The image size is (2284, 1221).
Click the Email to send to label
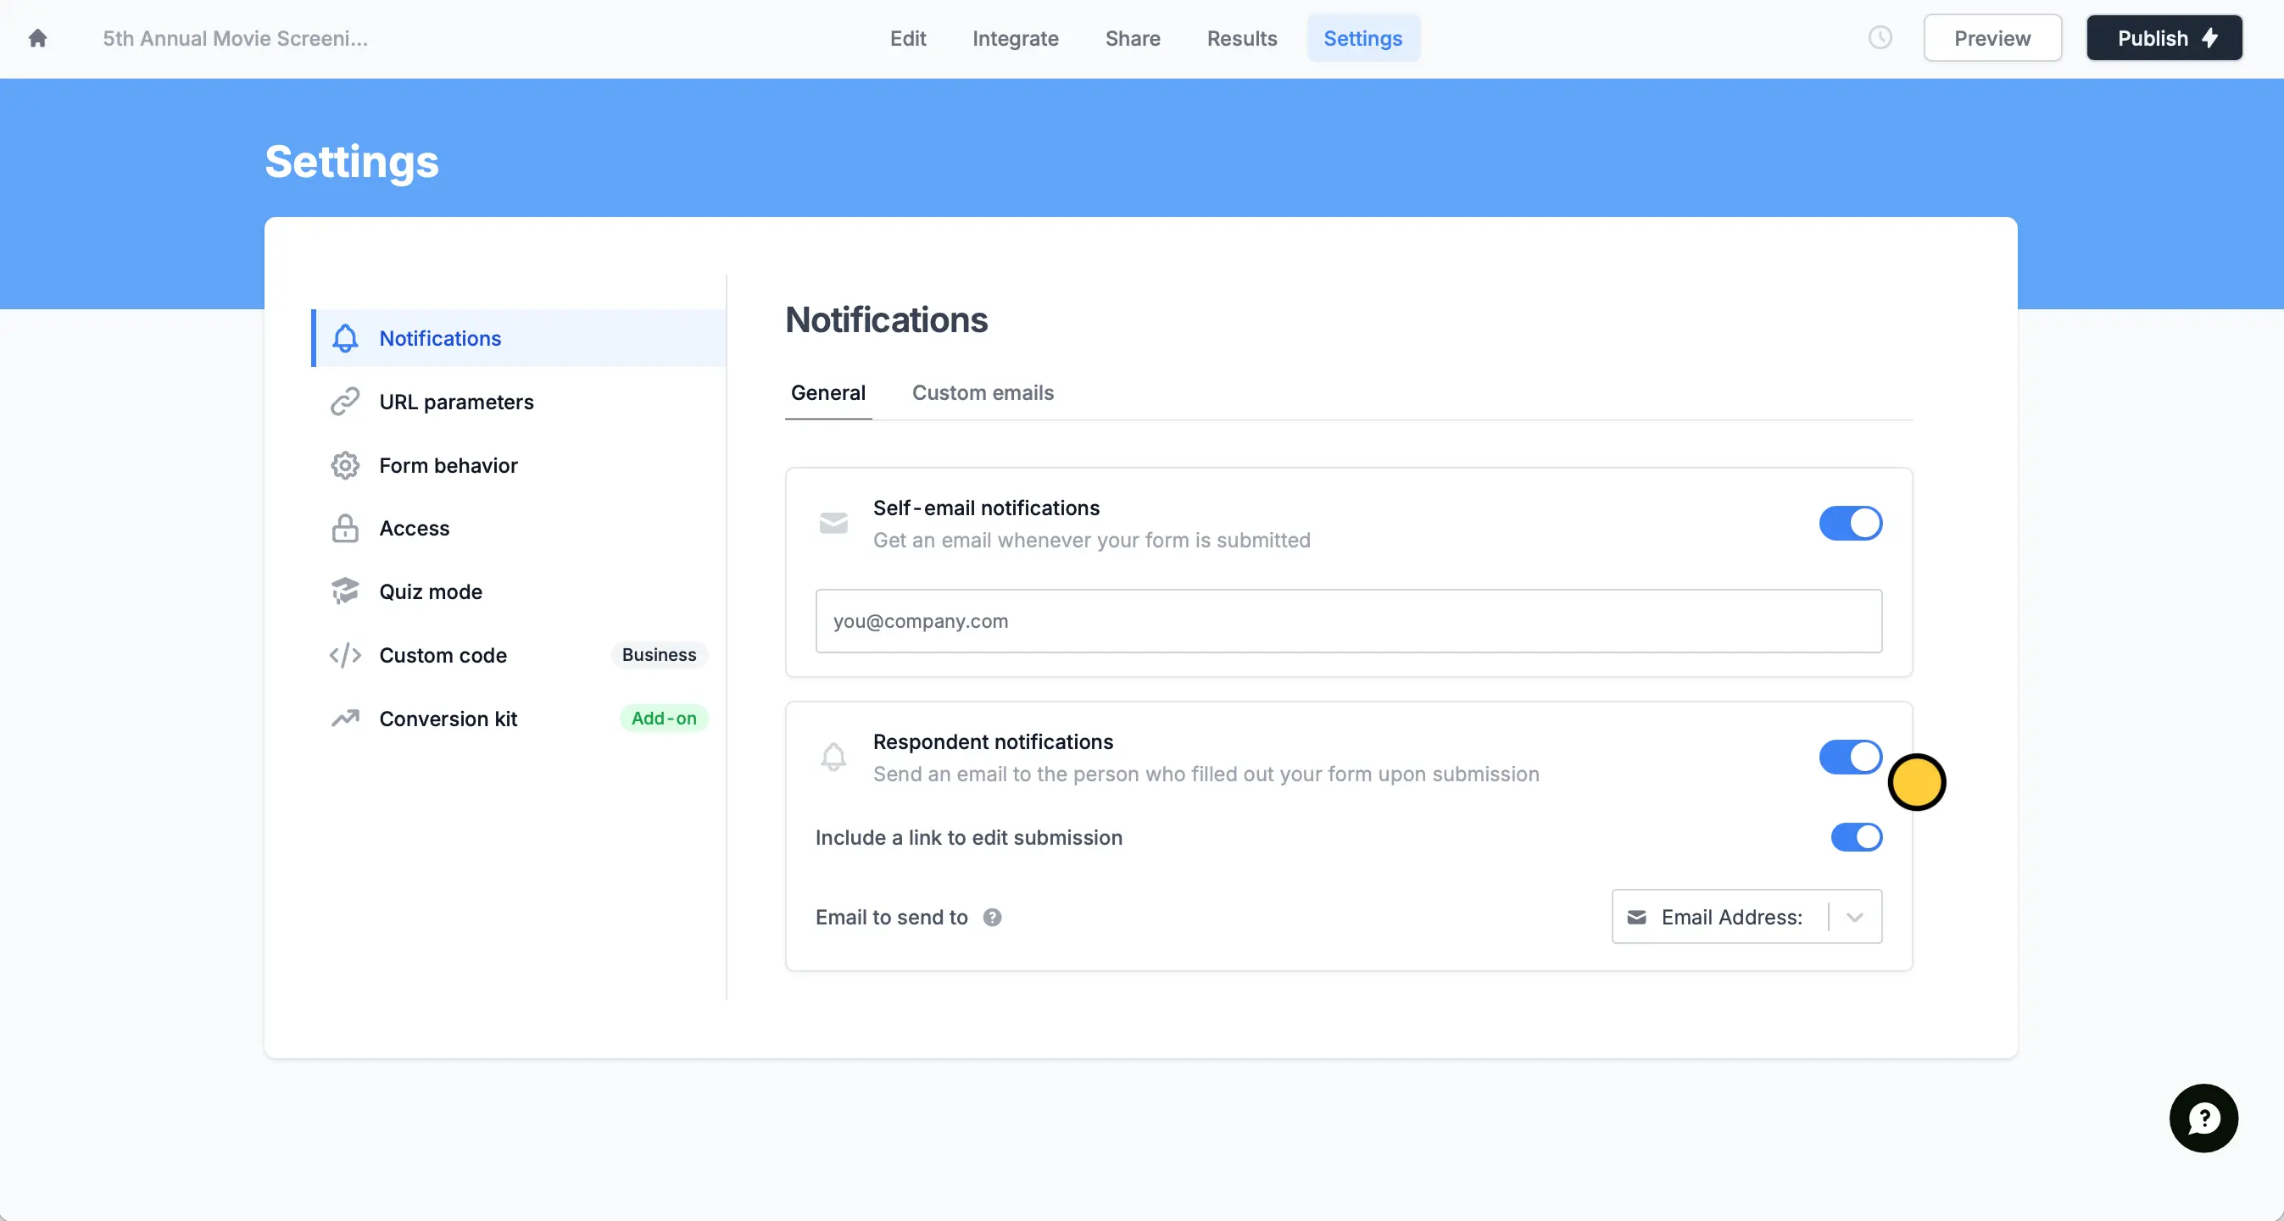pyautogui.click(x=891, y=918)
